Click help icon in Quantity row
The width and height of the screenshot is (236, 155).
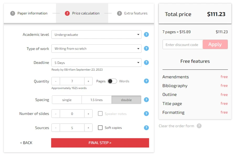tap(146, 81)
